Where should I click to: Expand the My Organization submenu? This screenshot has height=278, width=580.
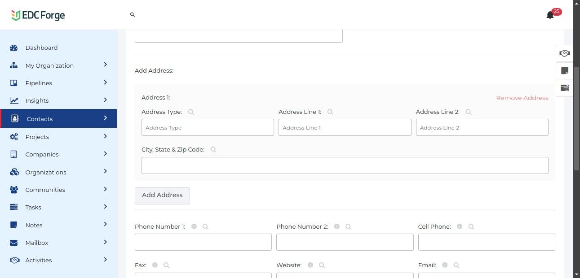point(106,65)
